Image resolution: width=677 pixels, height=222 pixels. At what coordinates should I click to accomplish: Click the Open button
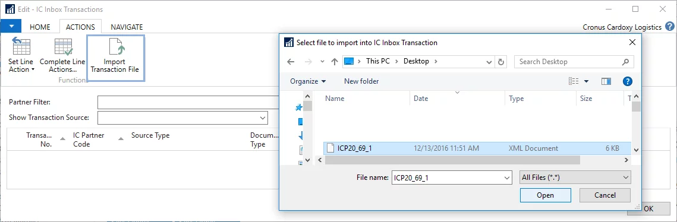545,195
